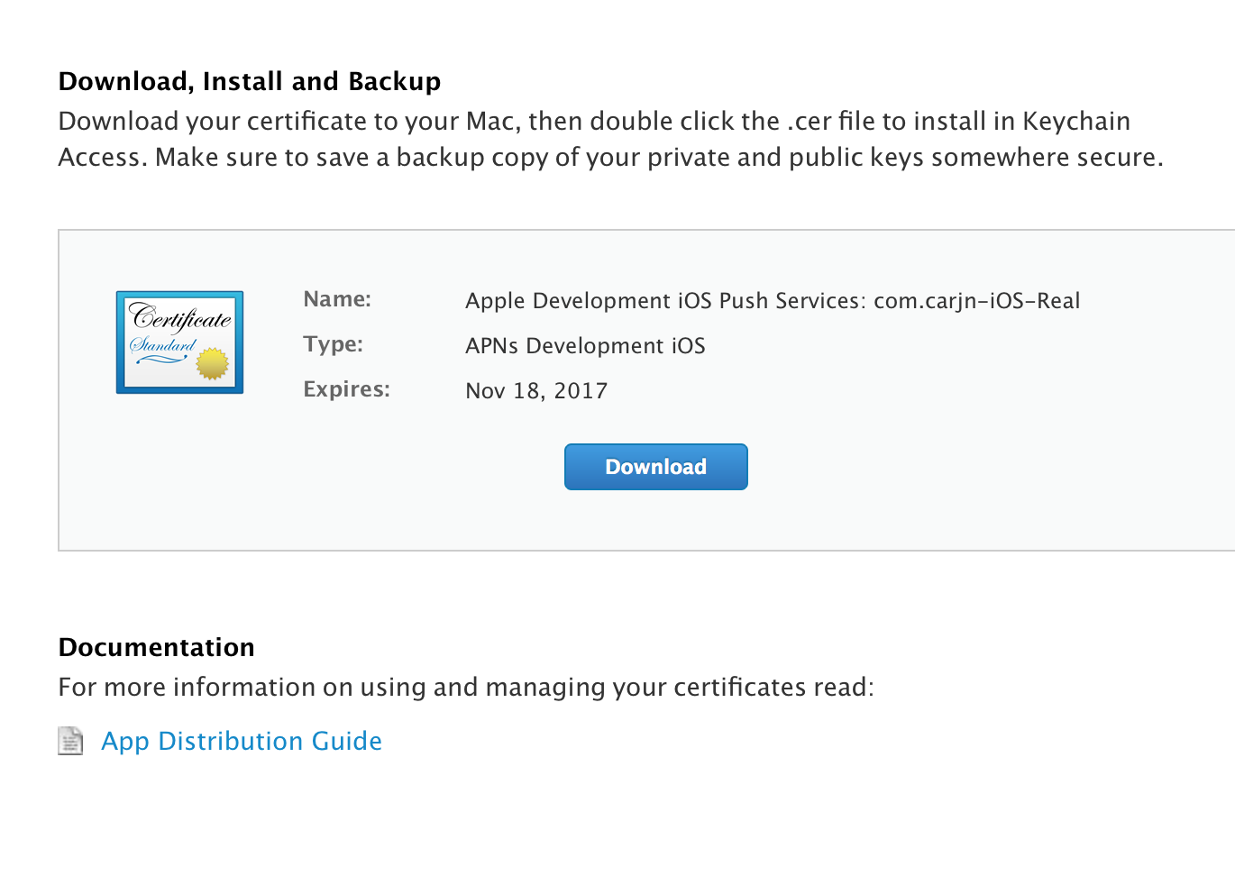The width and height of the screenshot is (1235, 885).
Task: Click the Download, Install and Backup heading
Action: coord(250,81)
